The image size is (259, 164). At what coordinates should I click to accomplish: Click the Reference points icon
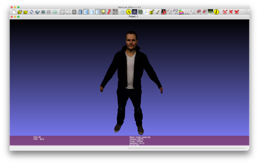pos(187,12)
